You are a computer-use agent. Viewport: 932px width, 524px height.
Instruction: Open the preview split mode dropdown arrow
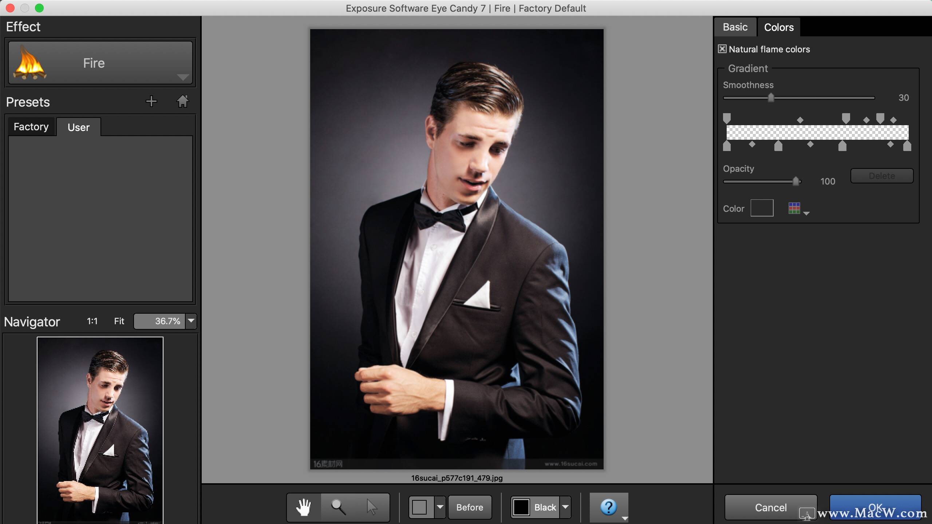440,507
